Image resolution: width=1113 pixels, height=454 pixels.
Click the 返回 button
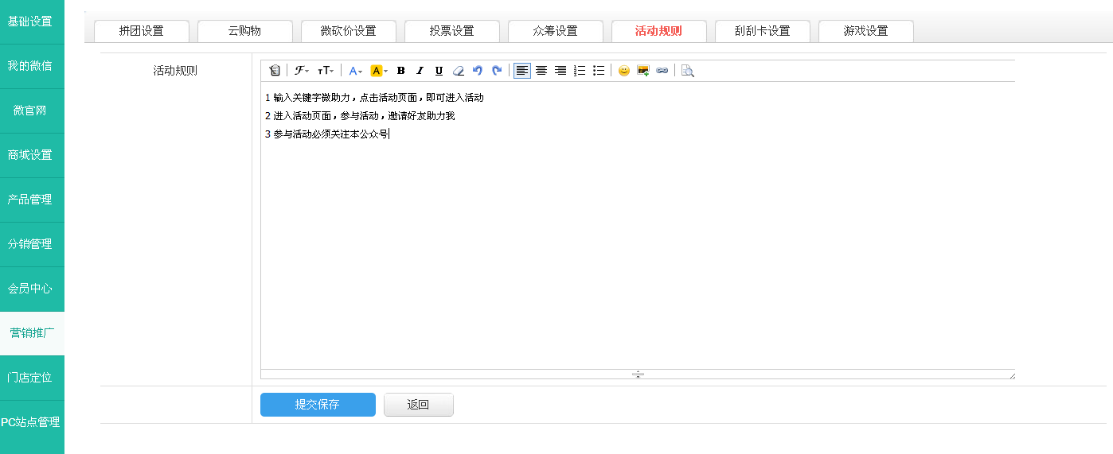tap(418, 405)
